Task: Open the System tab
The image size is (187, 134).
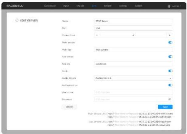Action: tap(139, 6)
